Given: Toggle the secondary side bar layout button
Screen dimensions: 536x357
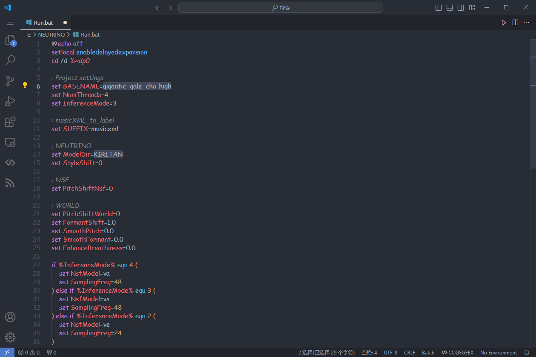Looking at the screenshot, I should [461, 8].
